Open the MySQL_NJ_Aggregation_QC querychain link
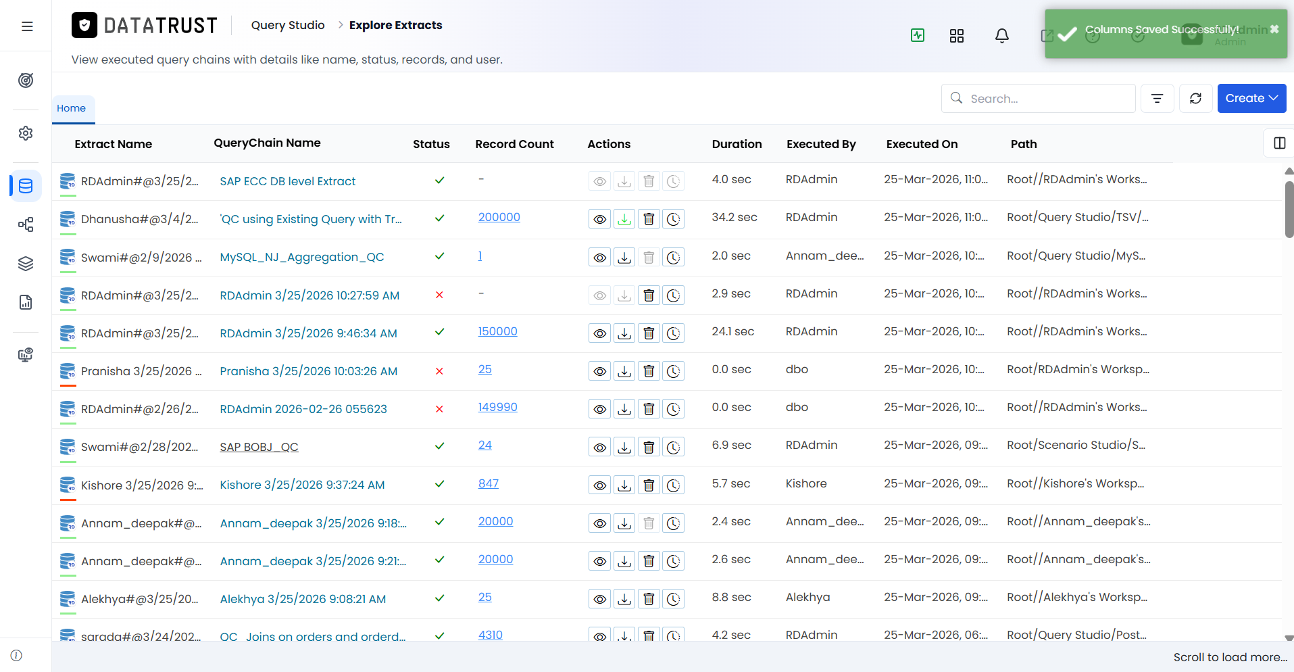The height and width of the screenshot is (672, 1294). pyautogui.click(x=301, y=257)
